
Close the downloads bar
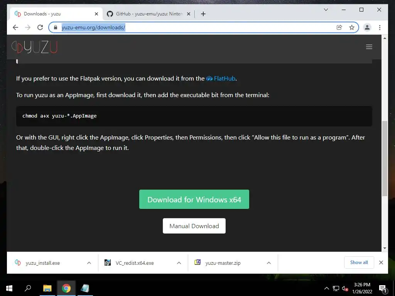[381, 262]
